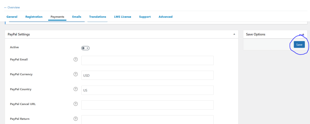The height and width of the screenshot is (124, 310).
Task: Focus the PayPal Email input field
Action: coord(147,60)
